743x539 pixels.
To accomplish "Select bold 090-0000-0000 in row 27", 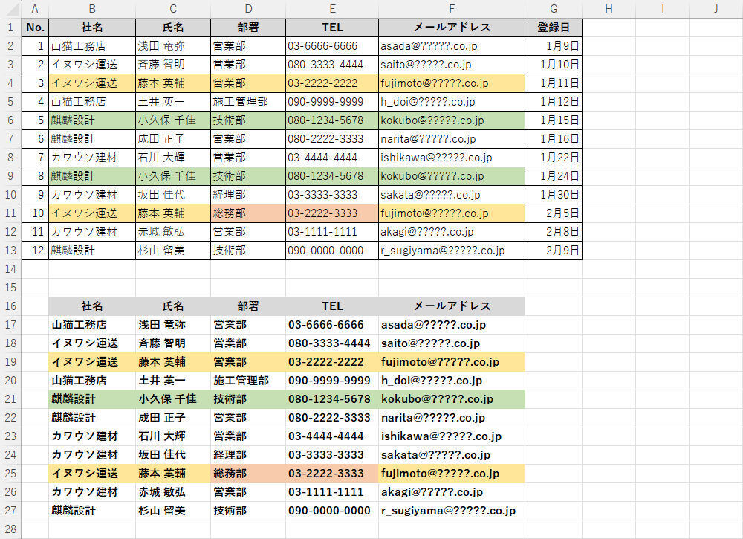I will point(332,511).
